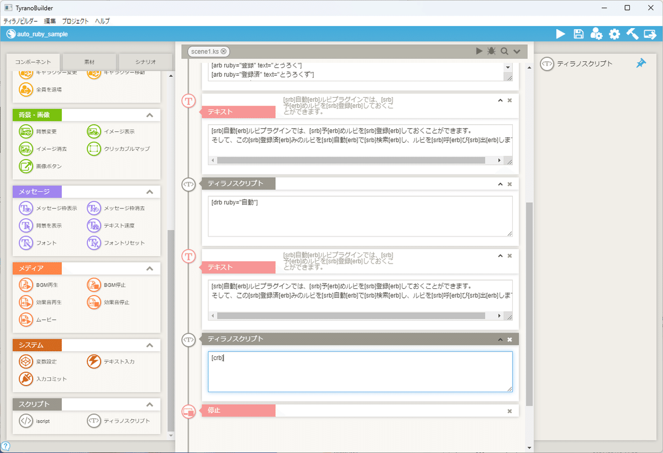Screen dimensions: 663x453
Task: Open the 編集 menu
Action: coord(50,21)
